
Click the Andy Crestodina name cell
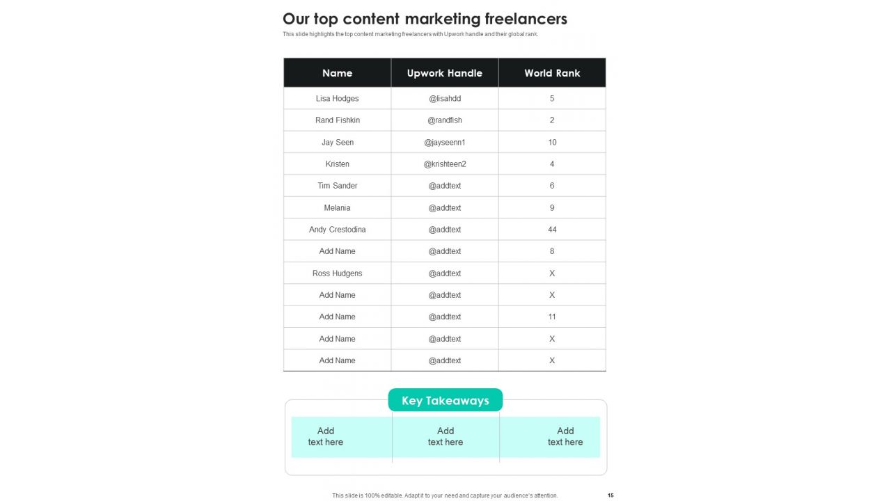pos(338,230)
